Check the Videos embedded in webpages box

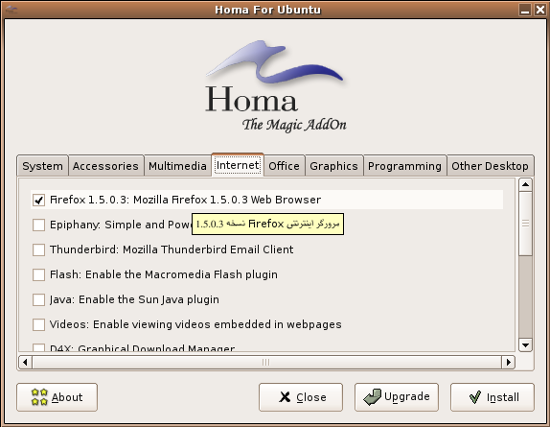coord(38,325)
